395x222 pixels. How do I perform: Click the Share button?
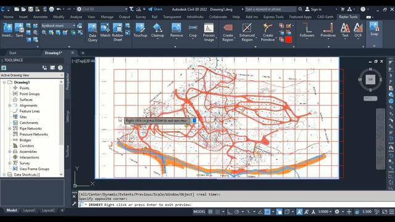pyautogui.click(x=155, y=9)
